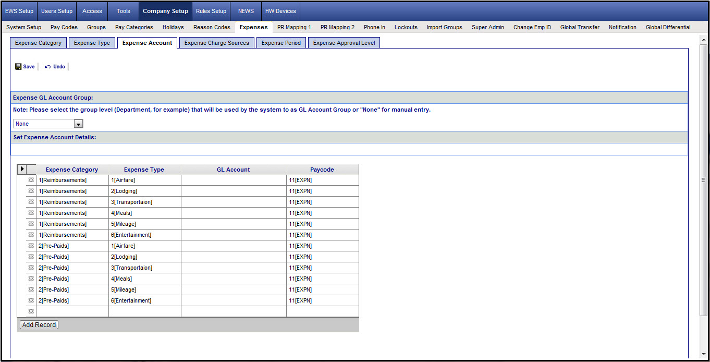Switch to the Import Groups tab

[x=445, y=27]
